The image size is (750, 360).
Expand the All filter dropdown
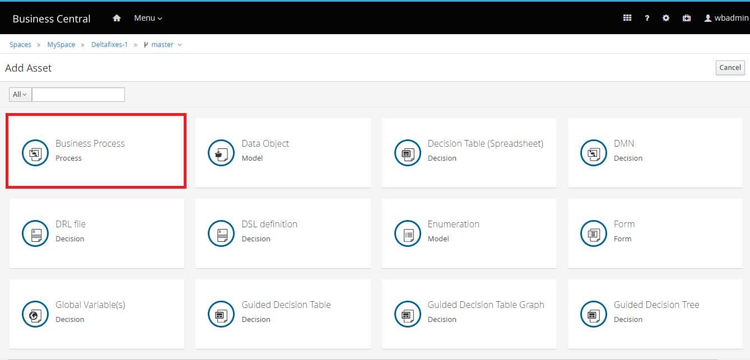tap(20, 95)
